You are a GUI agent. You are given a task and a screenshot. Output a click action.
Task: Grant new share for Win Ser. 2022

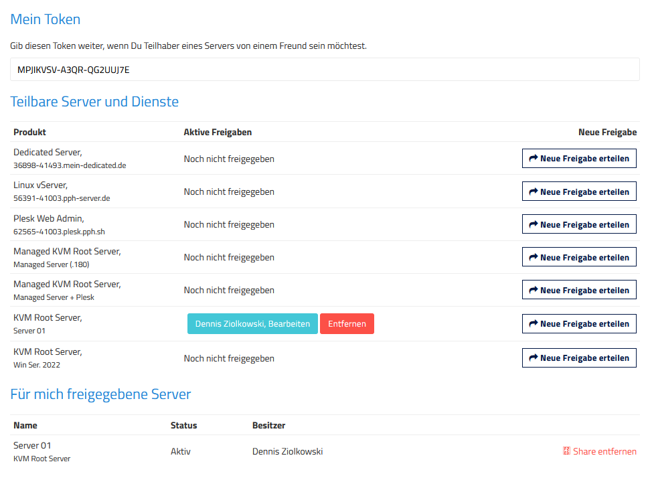tap(579, 357)
